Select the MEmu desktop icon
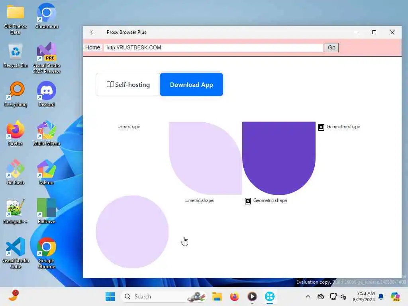The image size is (408, 306). (x=47, y=172)
